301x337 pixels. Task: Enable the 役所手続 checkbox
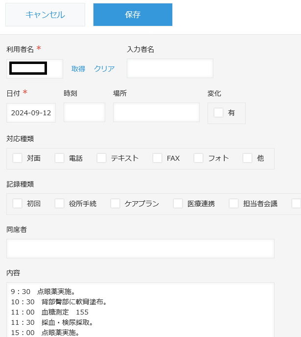(60, 204)
